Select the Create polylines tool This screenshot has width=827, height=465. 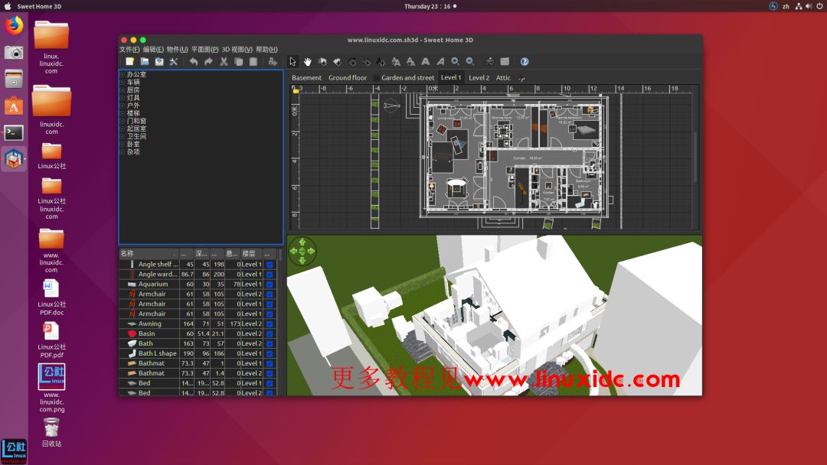click(351, 62)
